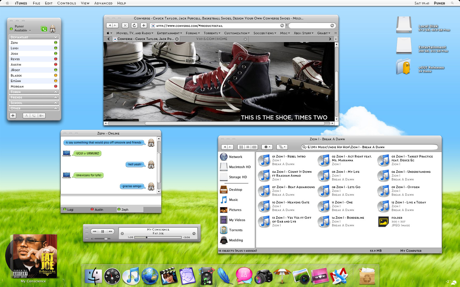
Task: Open the Controls menu
Action: click(x=67, y=3)
